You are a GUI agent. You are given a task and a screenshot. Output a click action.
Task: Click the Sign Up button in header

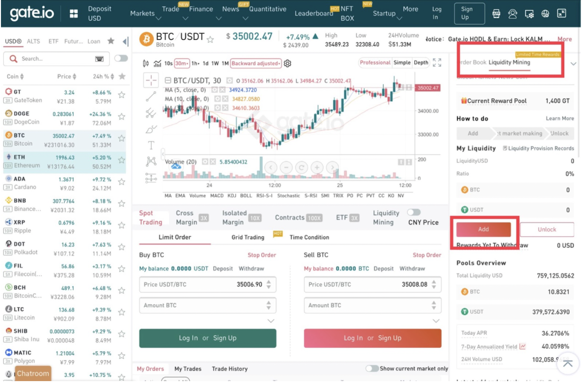pyautogui.click(x=467, y=13)
